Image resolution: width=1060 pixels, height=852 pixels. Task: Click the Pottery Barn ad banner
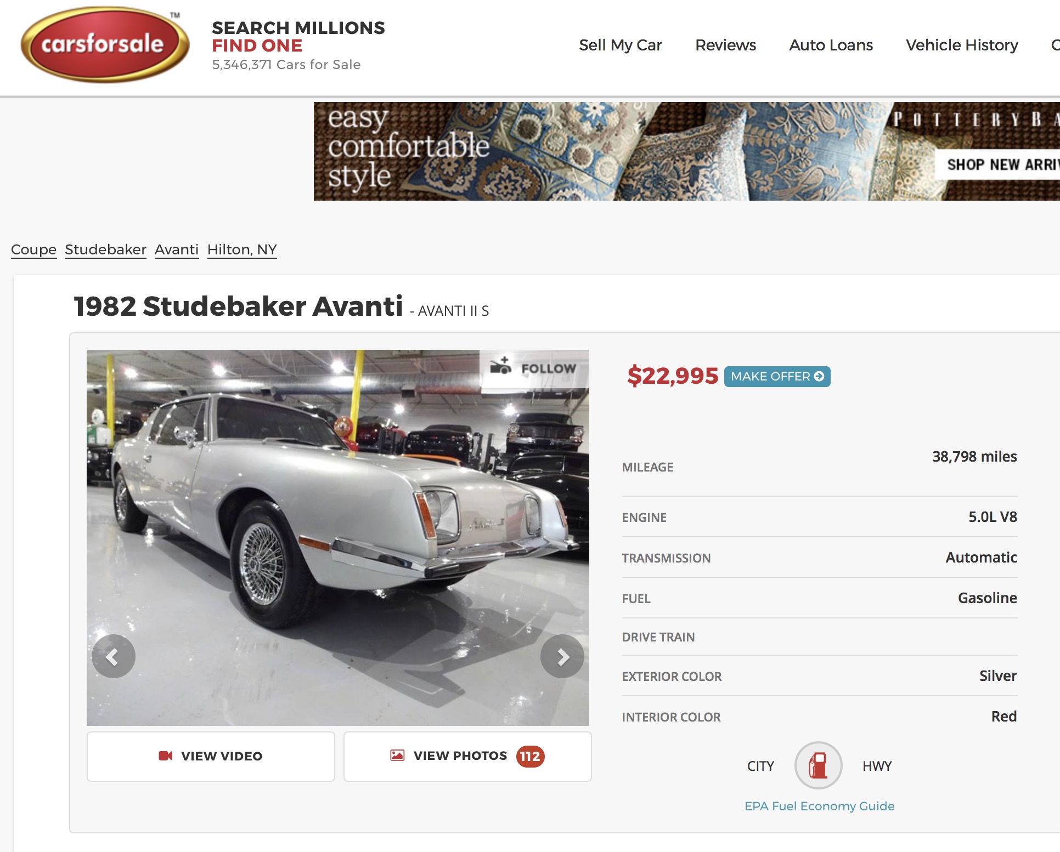coord(686,151)
